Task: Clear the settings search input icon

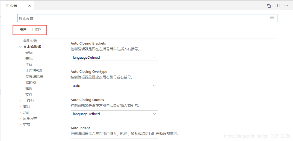Action: pyautogui.click(x=272, y=18)
